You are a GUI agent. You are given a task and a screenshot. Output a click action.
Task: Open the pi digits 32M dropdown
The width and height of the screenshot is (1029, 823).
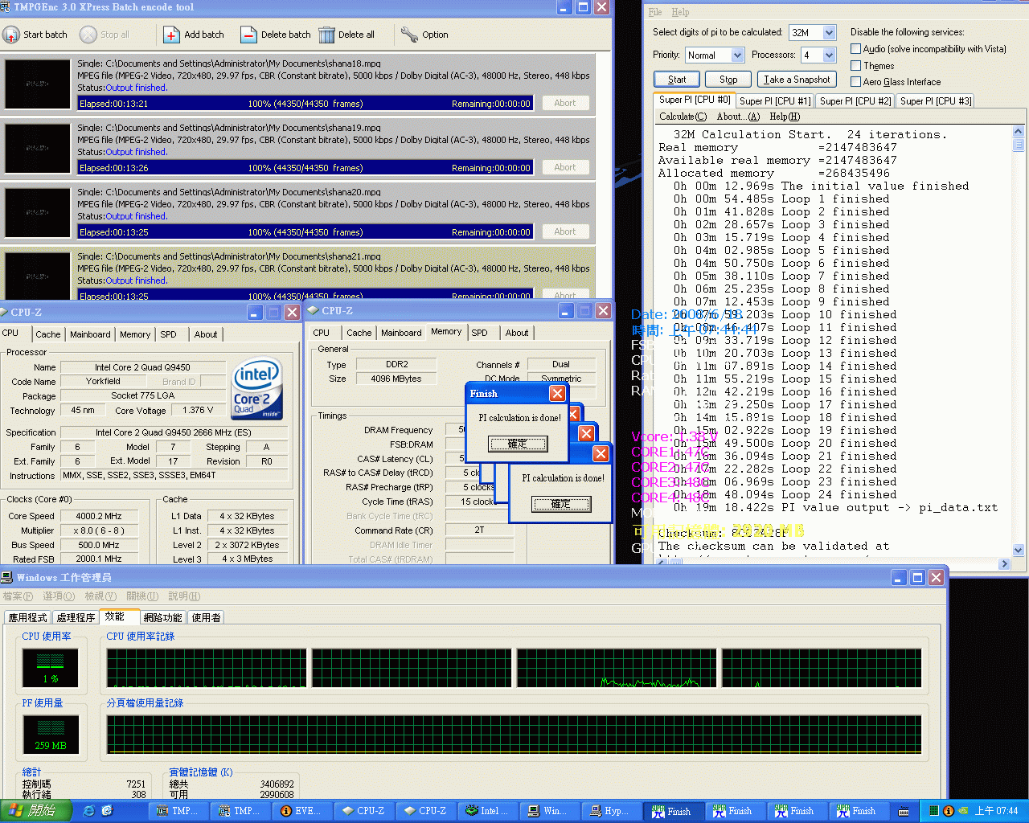[830, 33]
